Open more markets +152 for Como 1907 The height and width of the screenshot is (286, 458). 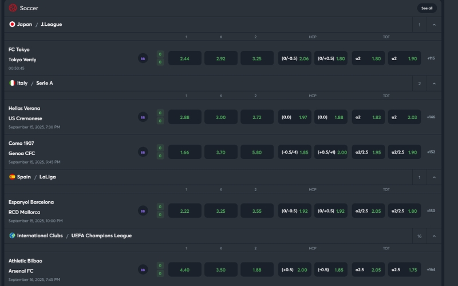(x=431, y=152)
